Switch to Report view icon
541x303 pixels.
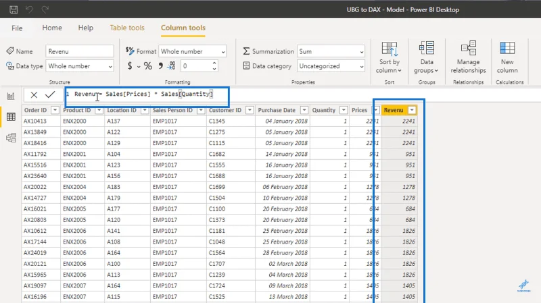click(x=11, y=97)
